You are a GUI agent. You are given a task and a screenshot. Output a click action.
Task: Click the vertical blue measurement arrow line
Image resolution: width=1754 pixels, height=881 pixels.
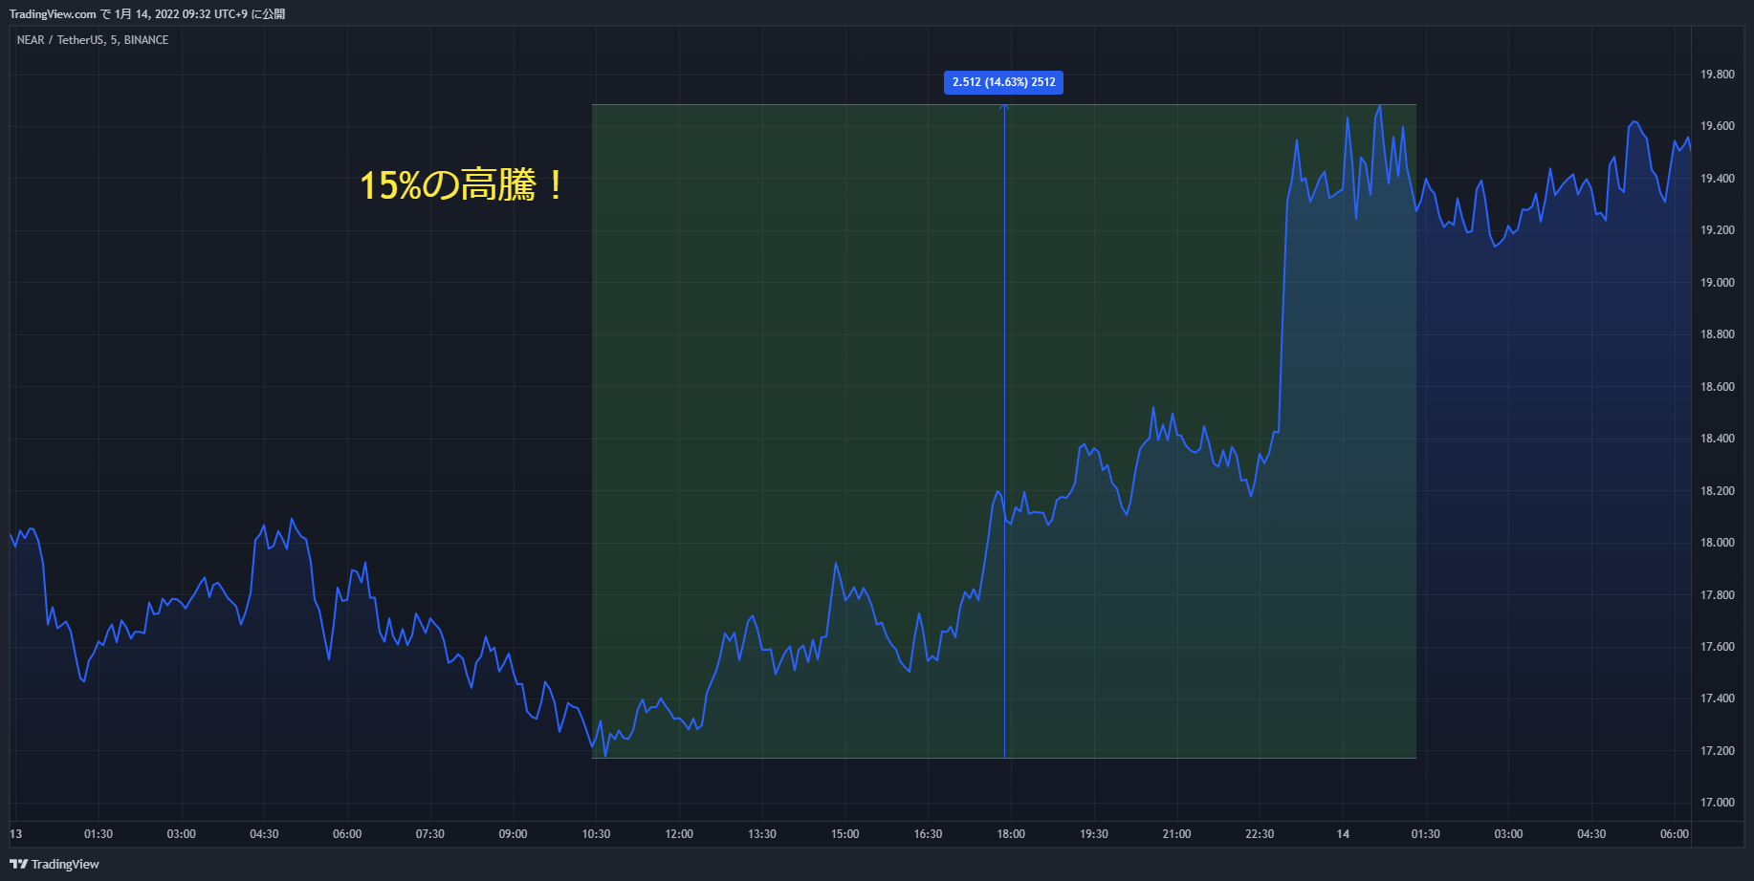pos(1004,430)
